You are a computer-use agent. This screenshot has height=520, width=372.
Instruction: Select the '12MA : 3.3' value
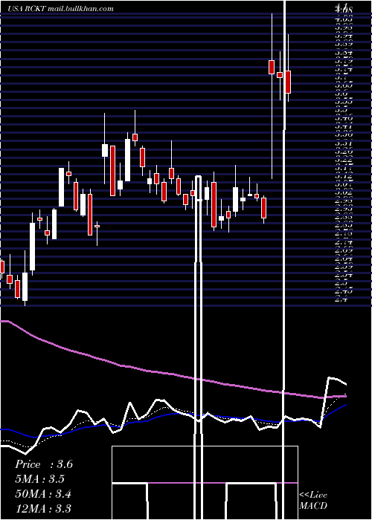pyautogui.click(x=43, y=509)
